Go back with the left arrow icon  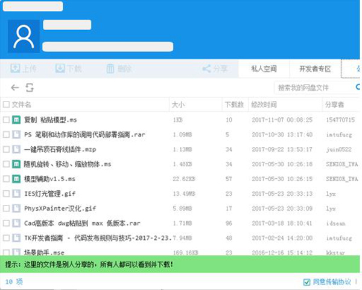pos(15,88)
